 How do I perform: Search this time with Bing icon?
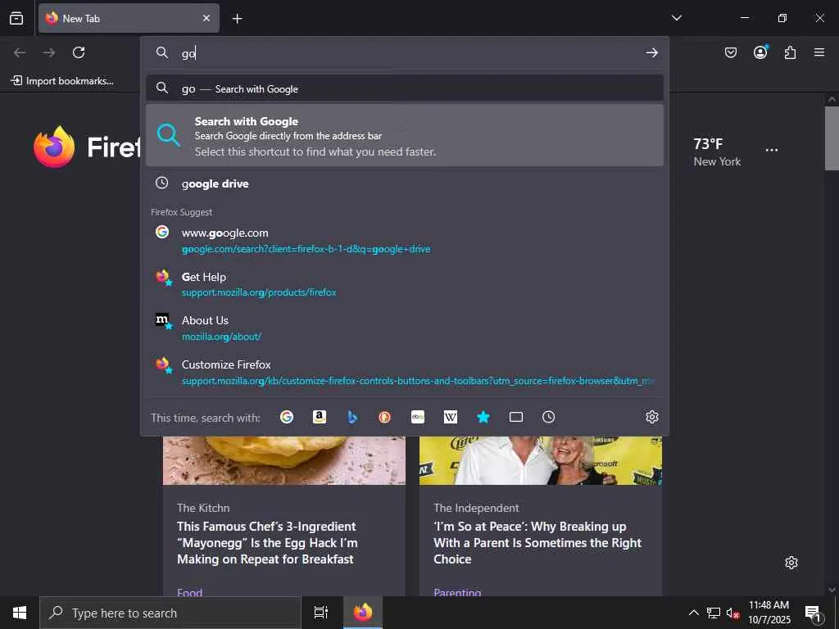point(352,417)
